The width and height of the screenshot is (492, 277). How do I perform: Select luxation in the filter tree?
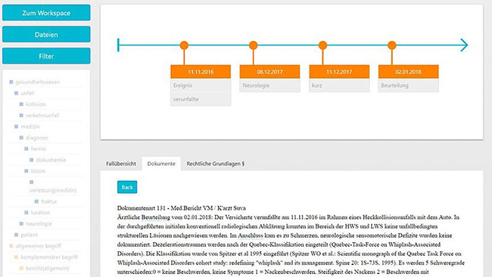(x=40, y=213)
